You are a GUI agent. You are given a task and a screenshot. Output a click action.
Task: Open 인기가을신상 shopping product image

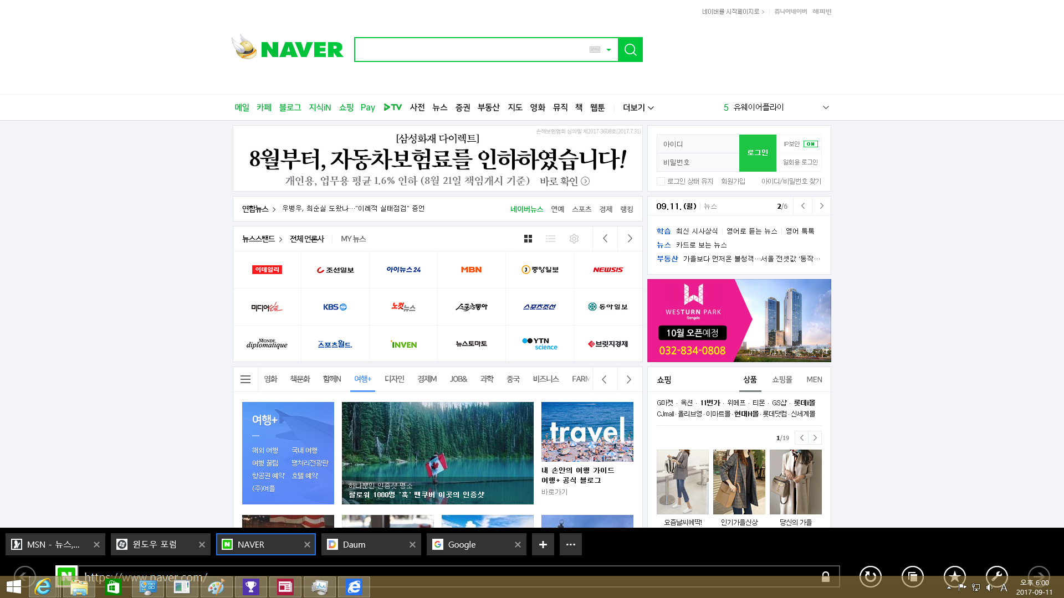coord(739,482)
